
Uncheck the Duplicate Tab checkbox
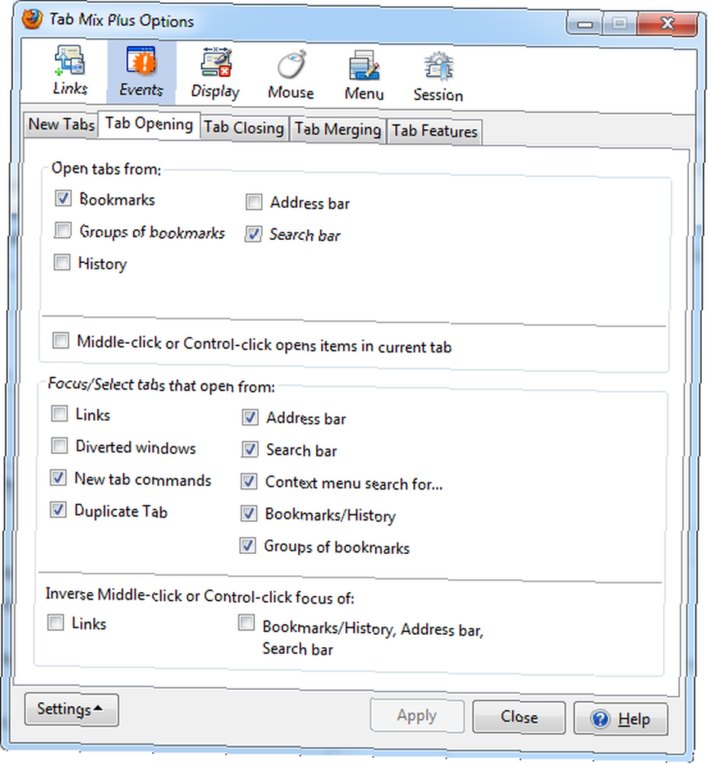click(58, 510)
